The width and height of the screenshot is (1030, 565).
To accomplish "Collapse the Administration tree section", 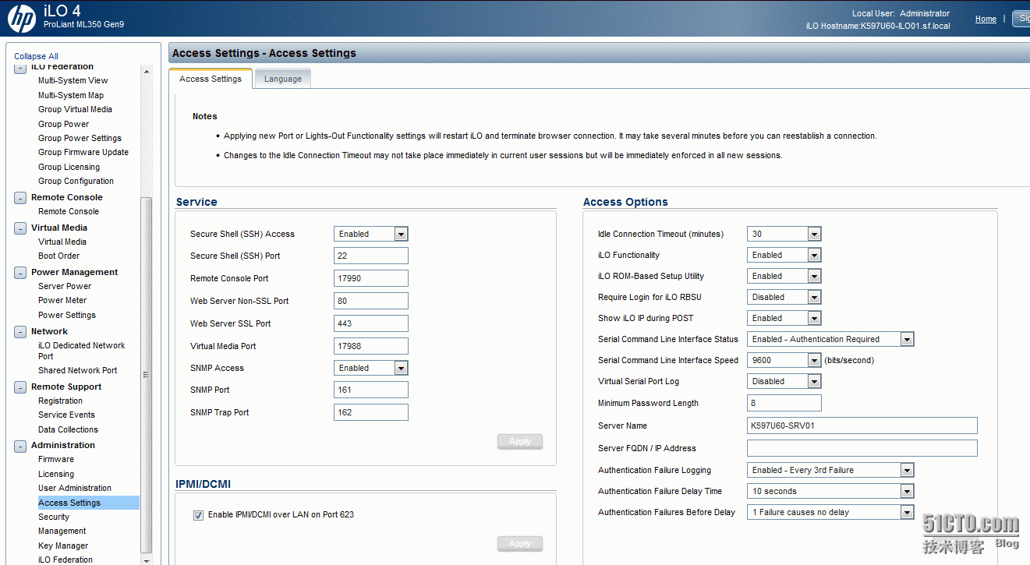I will 20,446.
